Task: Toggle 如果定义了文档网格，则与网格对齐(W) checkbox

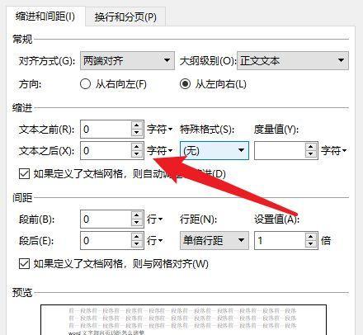Action: (x=24, y=264)
